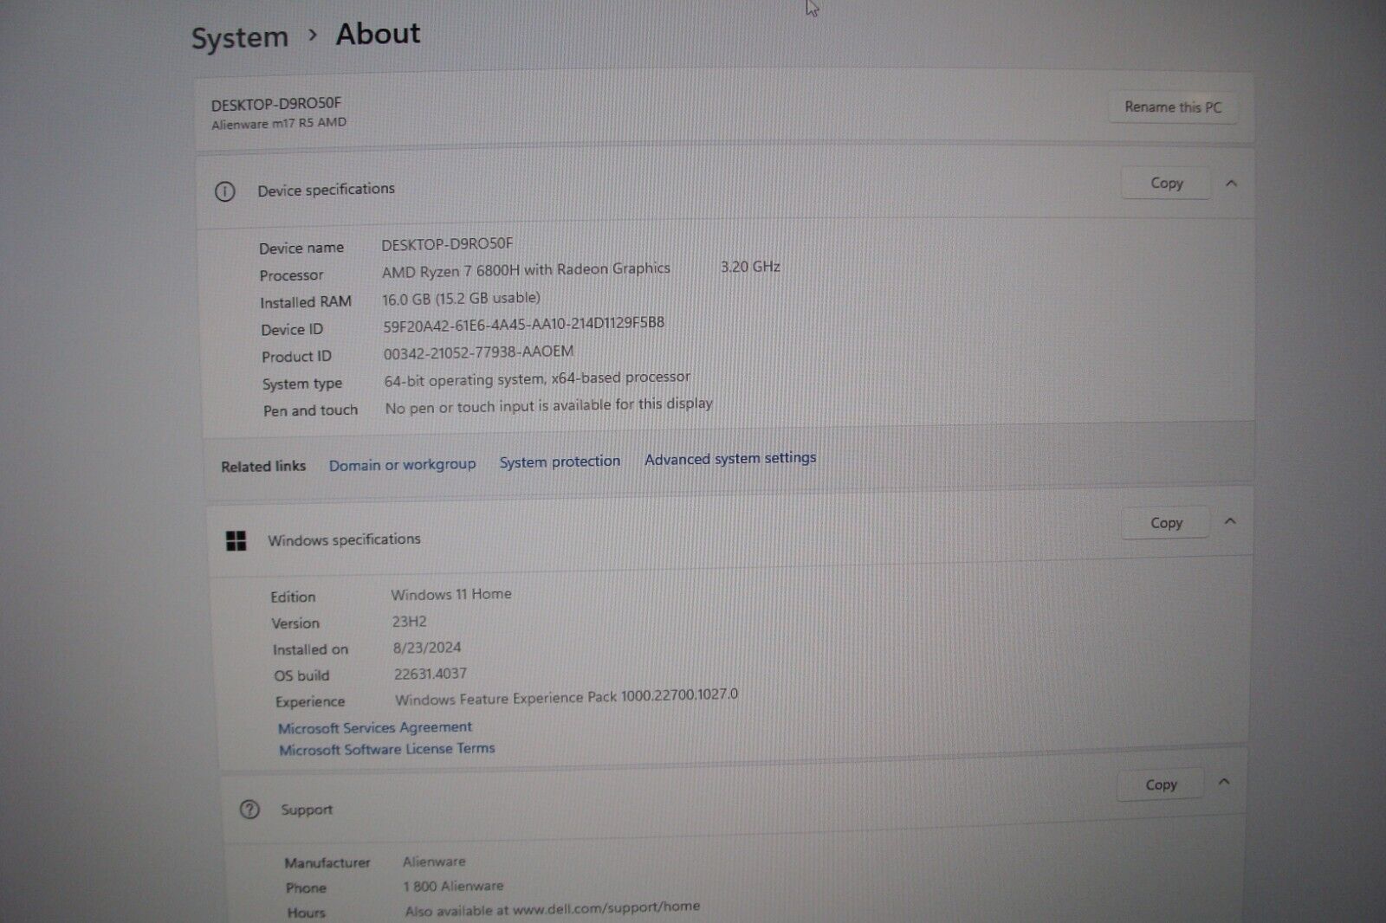Open Microsoft Services Agreement link
Image resolution: width=1386 pixels, height=923 pixels.
tap(375, 727)
